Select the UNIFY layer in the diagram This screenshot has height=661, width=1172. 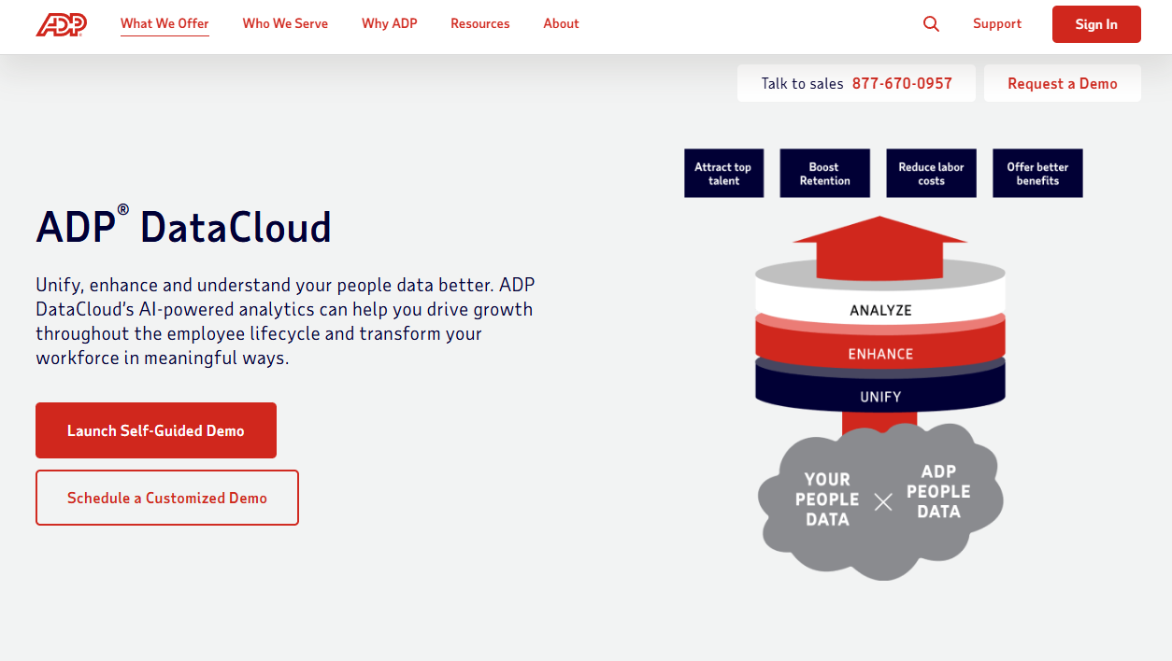coord(879,394)
